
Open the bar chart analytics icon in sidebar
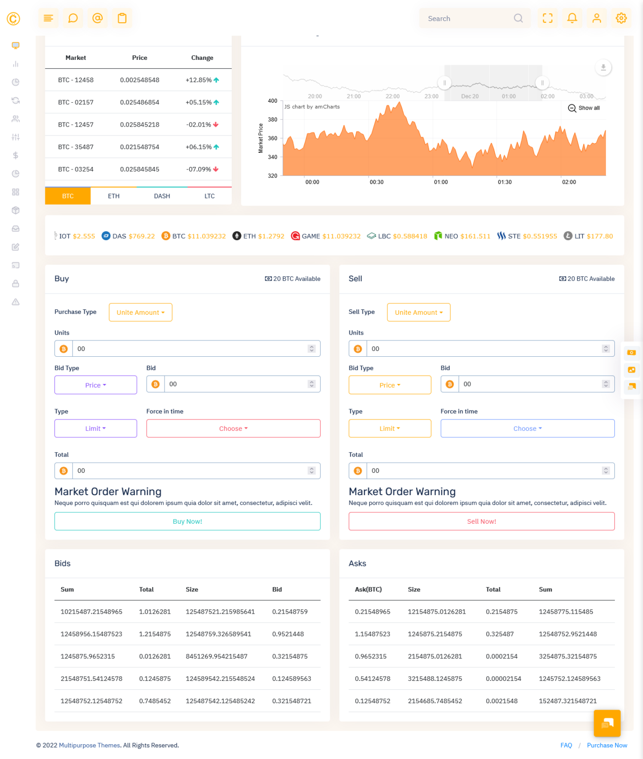click(x=15, y=64)
